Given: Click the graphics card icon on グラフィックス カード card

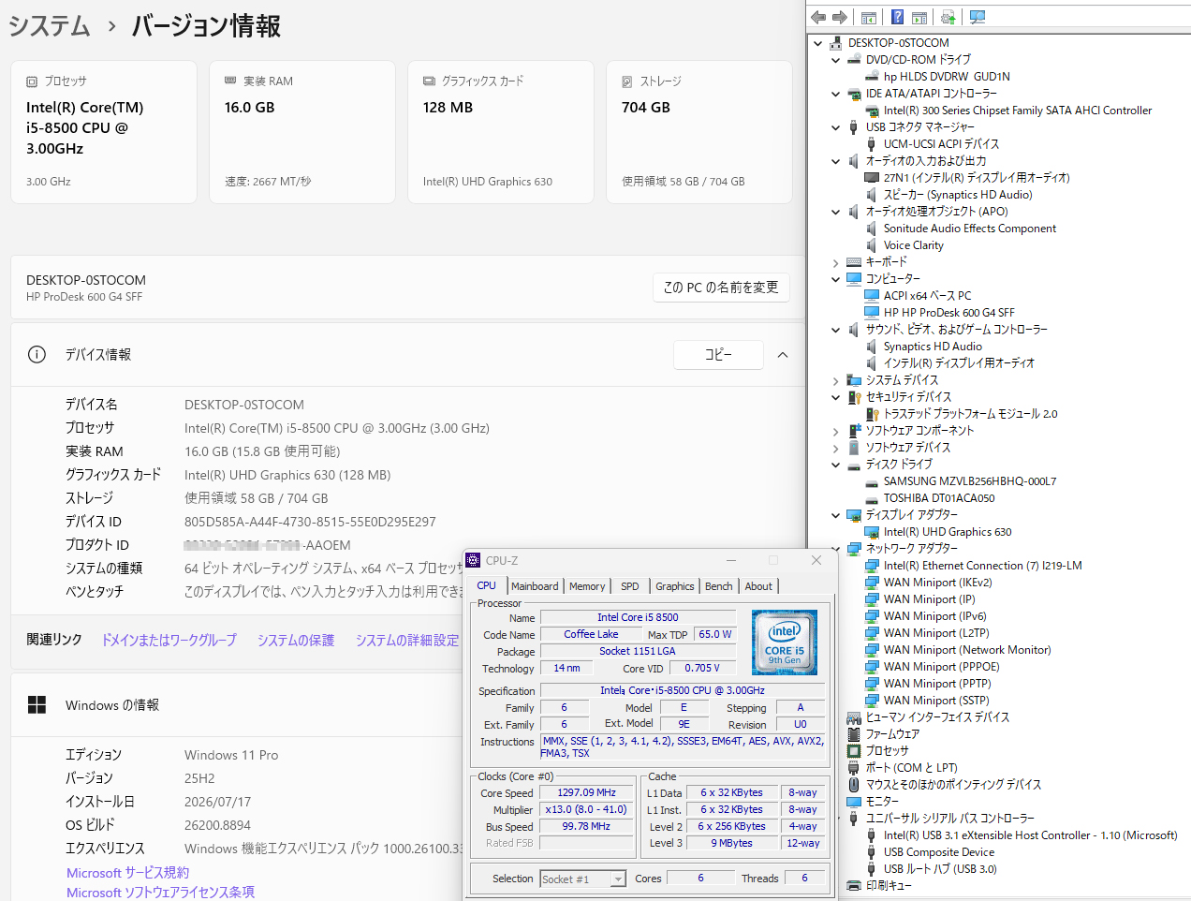Looking at the screenshot, I should click(x=429, y=81).
